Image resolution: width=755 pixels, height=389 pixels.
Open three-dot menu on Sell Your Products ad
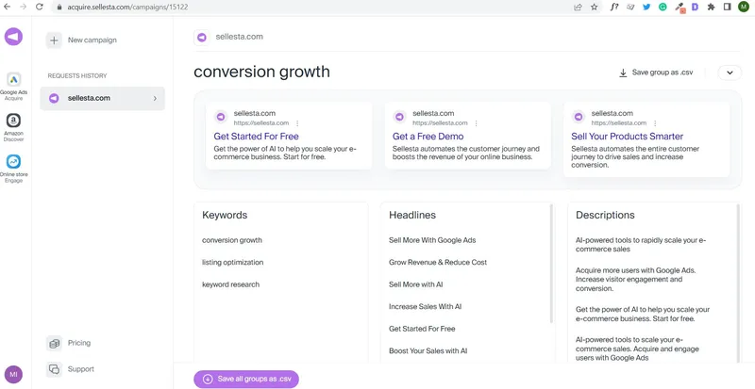click(655, 123)
